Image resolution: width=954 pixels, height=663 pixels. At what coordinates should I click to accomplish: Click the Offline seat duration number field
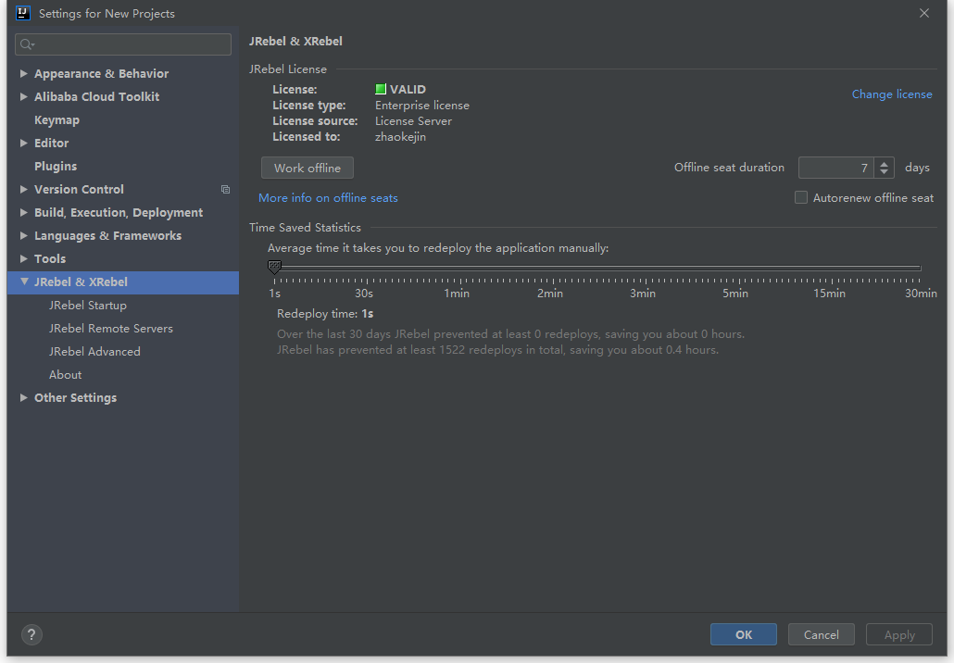pyautogui.click(x=836, y=168)
